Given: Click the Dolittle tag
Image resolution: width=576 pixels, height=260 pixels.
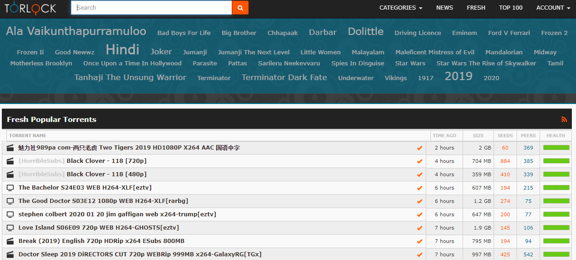Looking at the screenshot, I should tap(365, 31).
